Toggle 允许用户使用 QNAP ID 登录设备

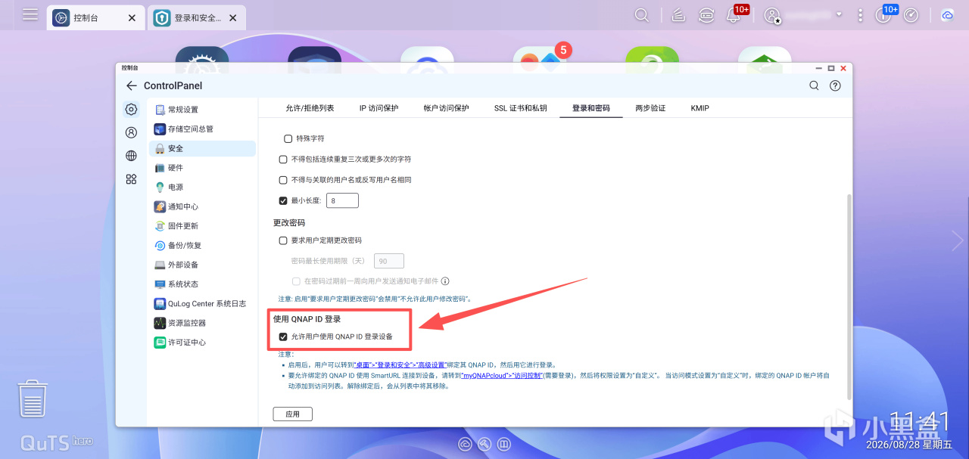(x=283, y=336)
